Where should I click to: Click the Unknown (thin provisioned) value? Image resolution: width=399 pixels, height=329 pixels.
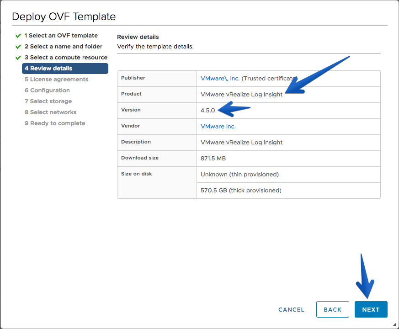[x=239, y=174]
